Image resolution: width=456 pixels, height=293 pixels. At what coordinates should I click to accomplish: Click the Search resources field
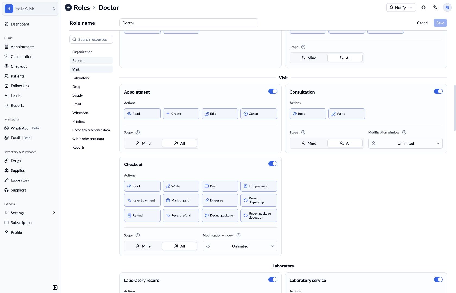click(91, 39)
